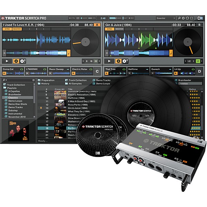Open the Preparation favorites folder
Viewport: 207px width, 207px height.
(x=48, y=80)
